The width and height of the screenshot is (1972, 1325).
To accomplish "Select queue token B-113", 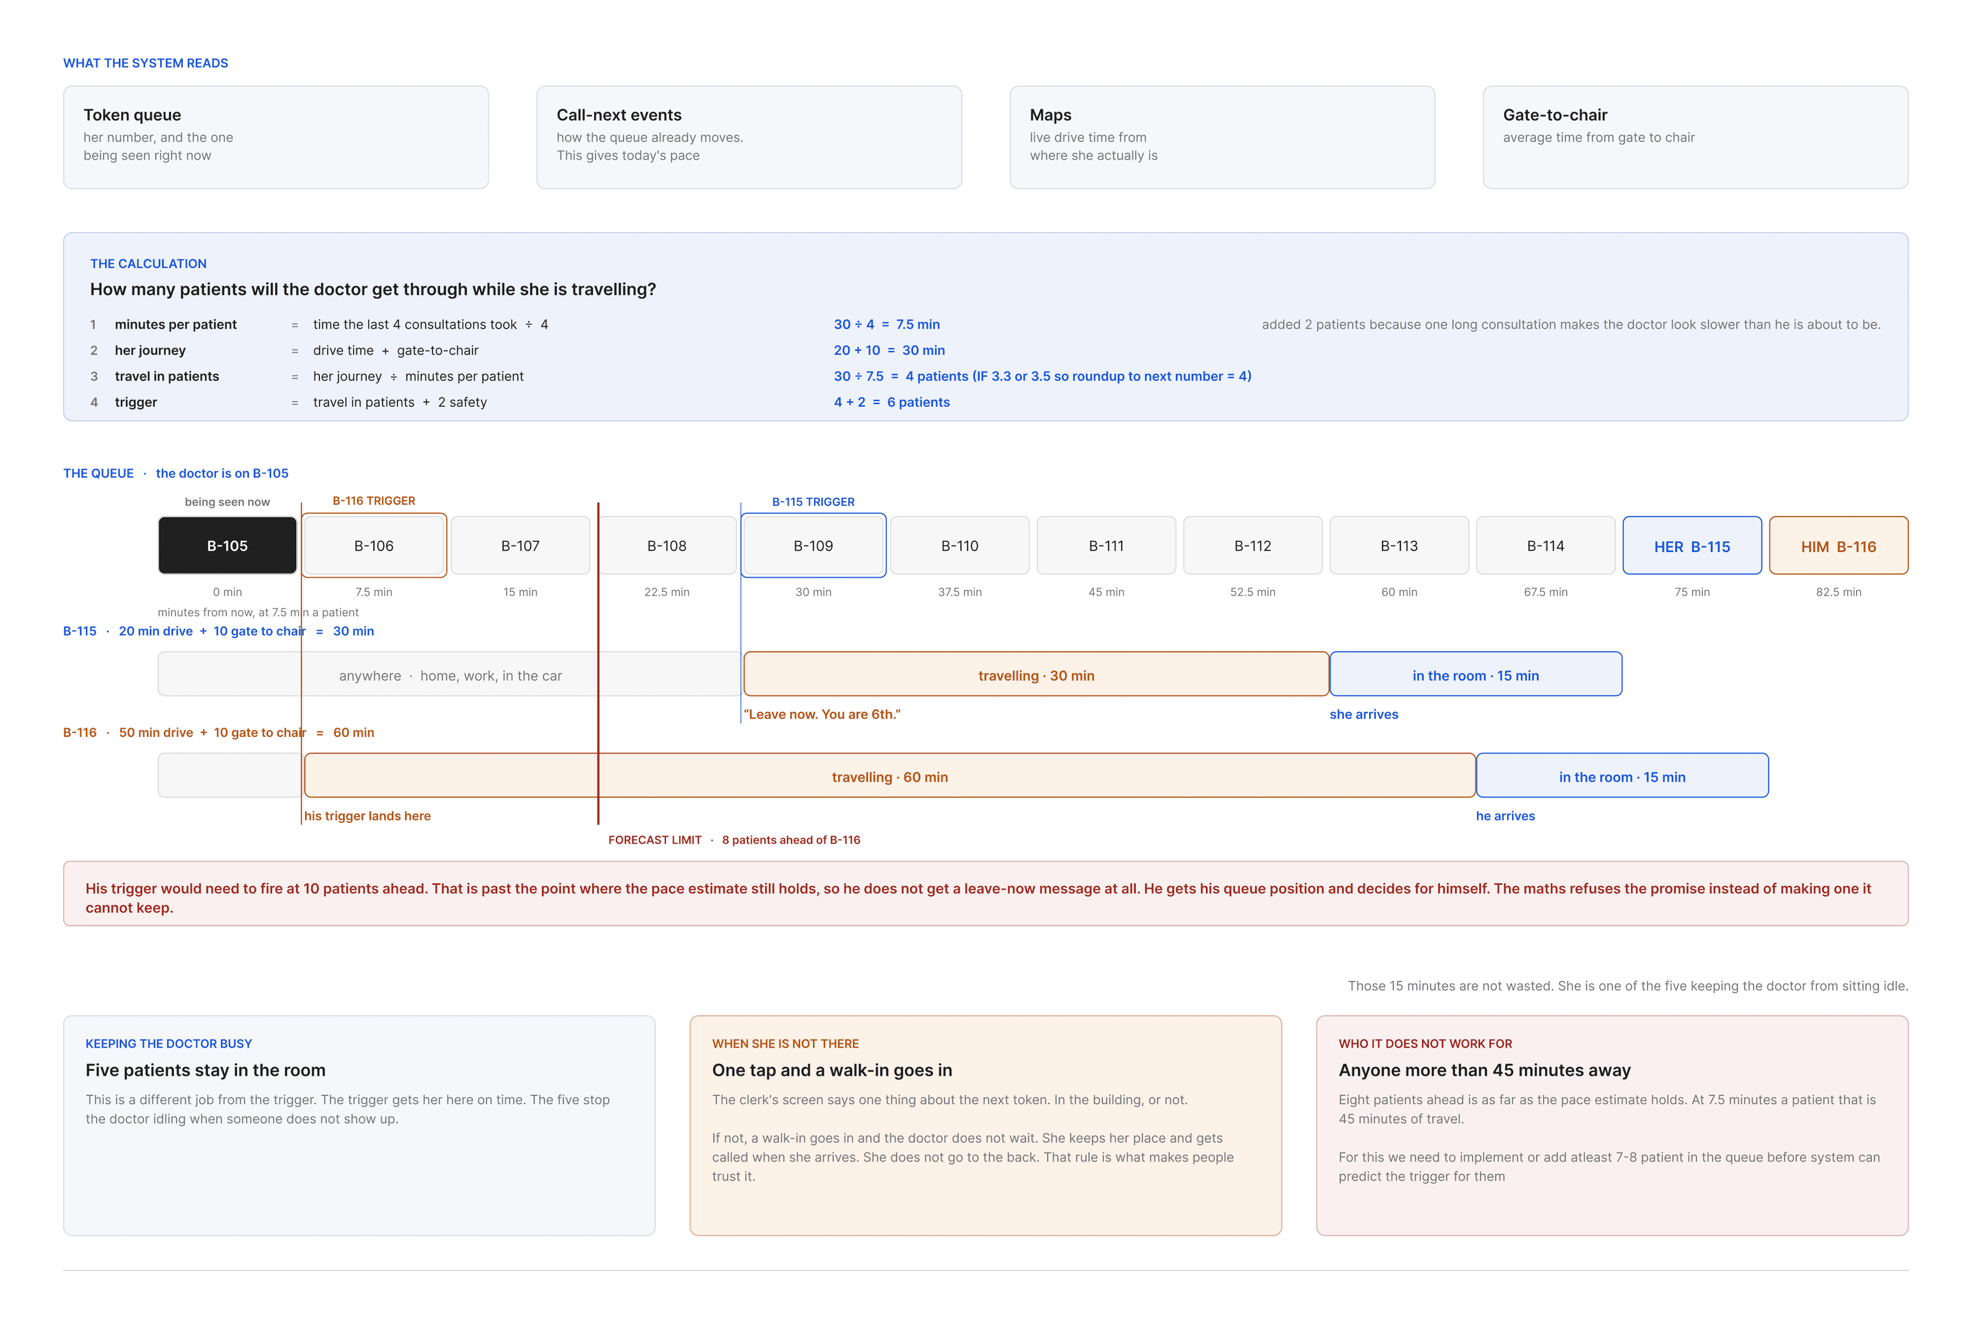I will [x=1399, y=546].
